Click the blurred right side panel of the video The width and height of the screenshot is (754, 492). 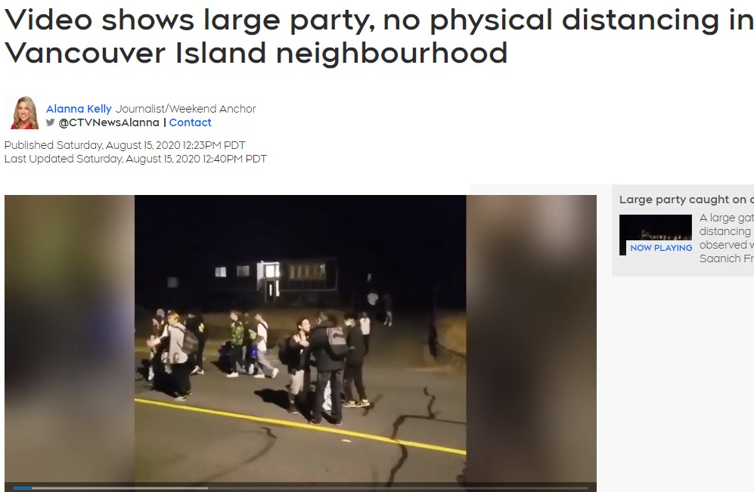tap(532, 339)
